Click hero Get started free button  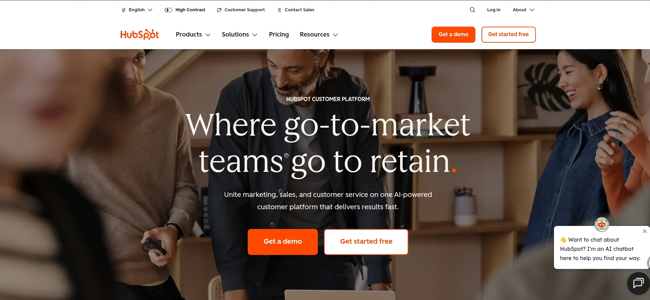tap(366, 242)
